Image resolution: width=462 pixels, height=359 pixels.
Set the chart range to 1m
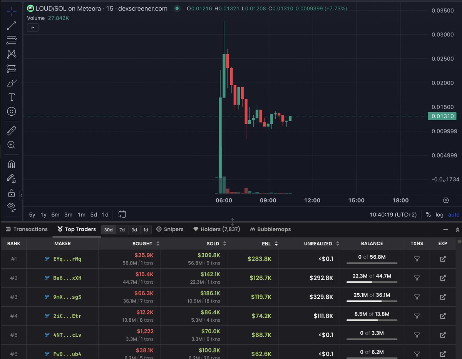coord(81,215)
